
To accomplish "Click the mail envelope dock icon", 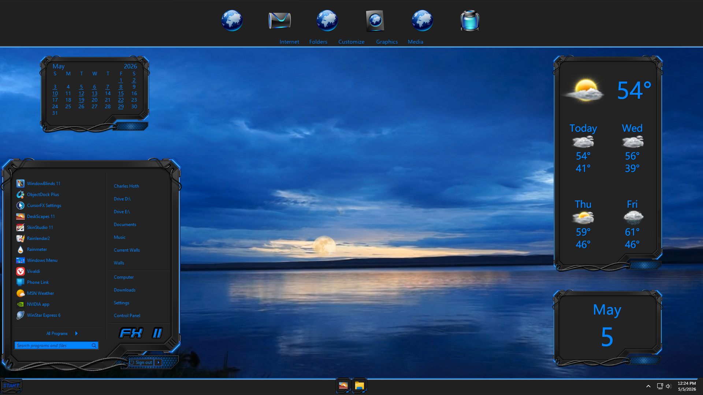I will 279,20.
